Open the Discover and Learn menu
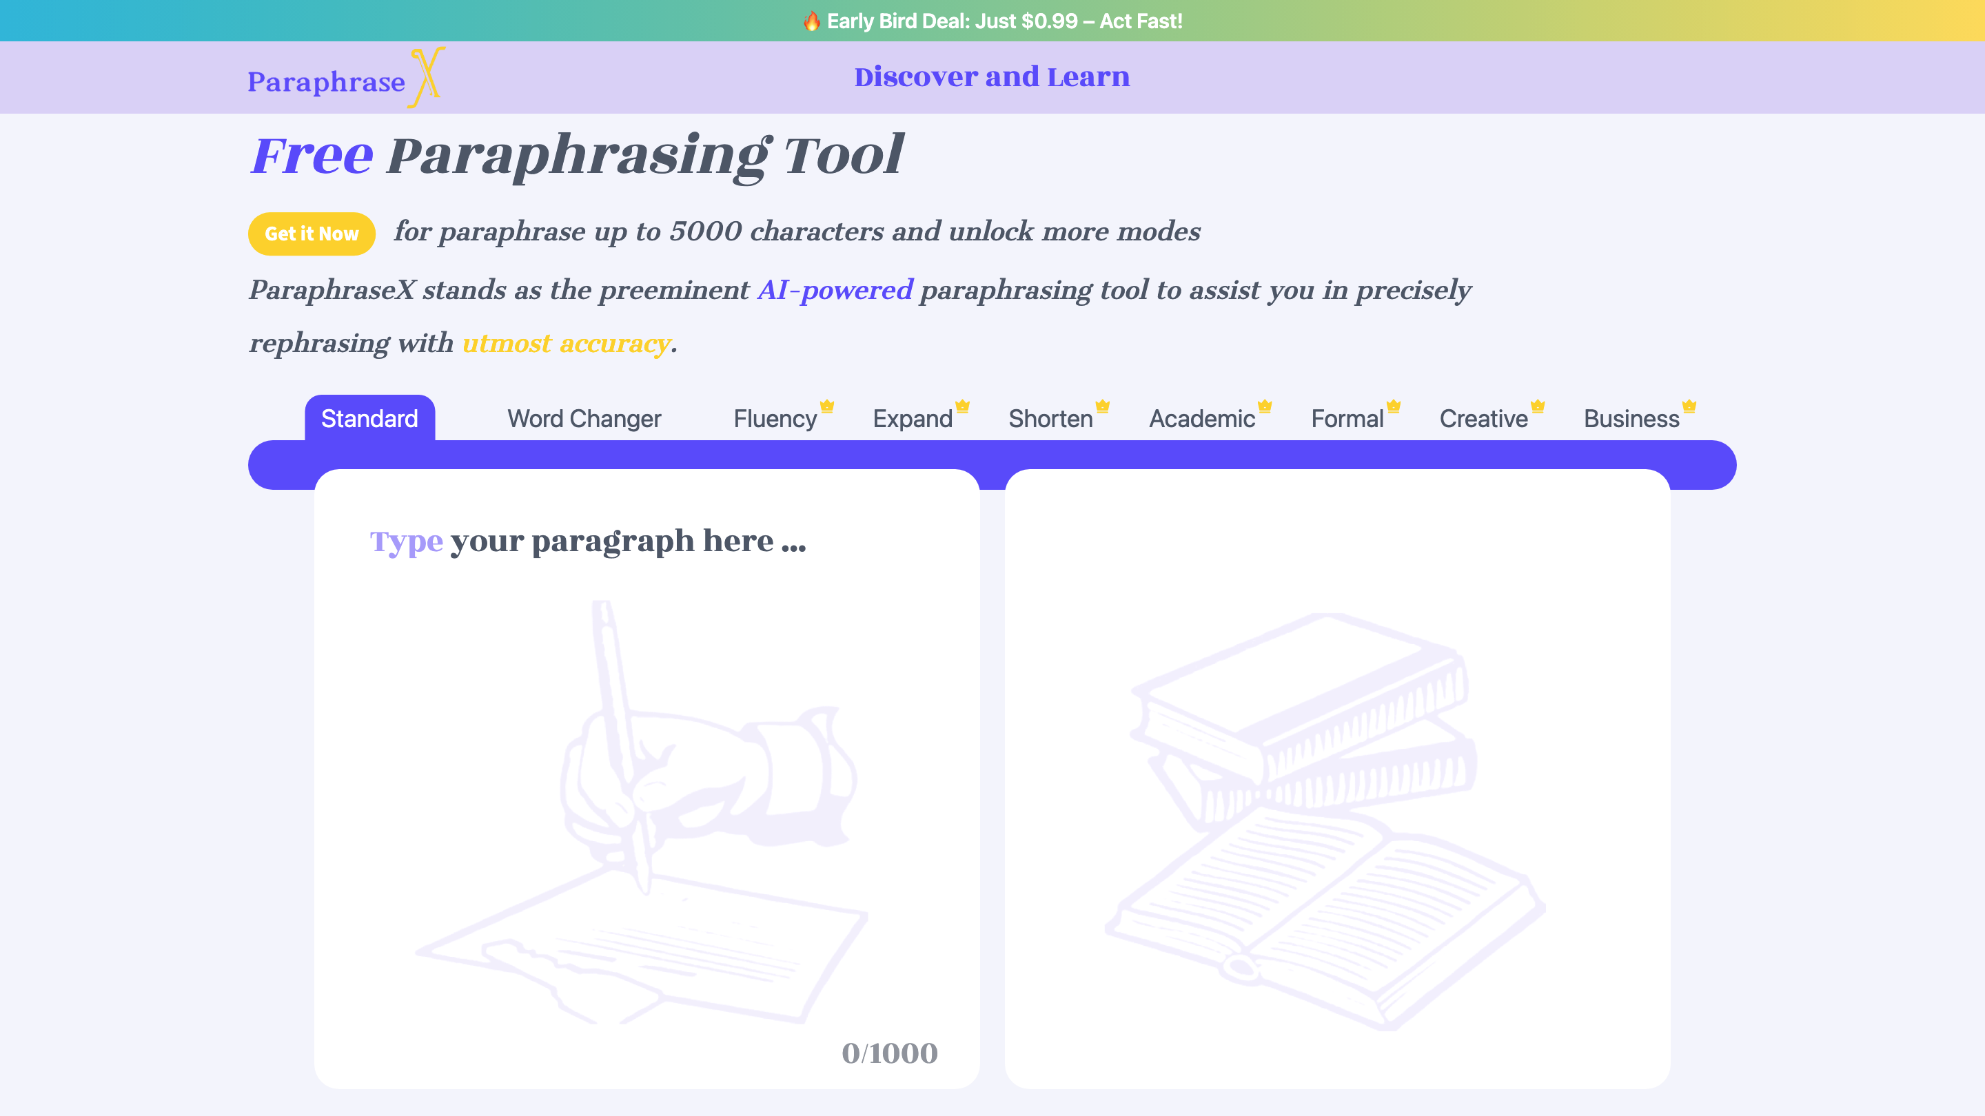1985x1116 pixels. [992, 76]
